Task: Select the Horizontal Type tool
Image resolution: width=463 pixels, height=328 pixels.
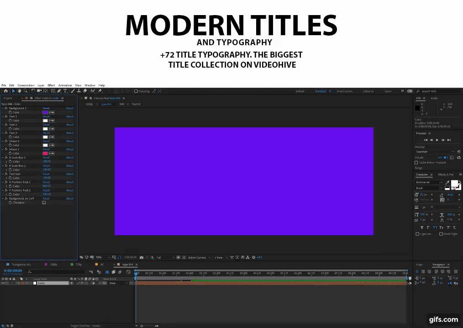Action: [65, 91]
